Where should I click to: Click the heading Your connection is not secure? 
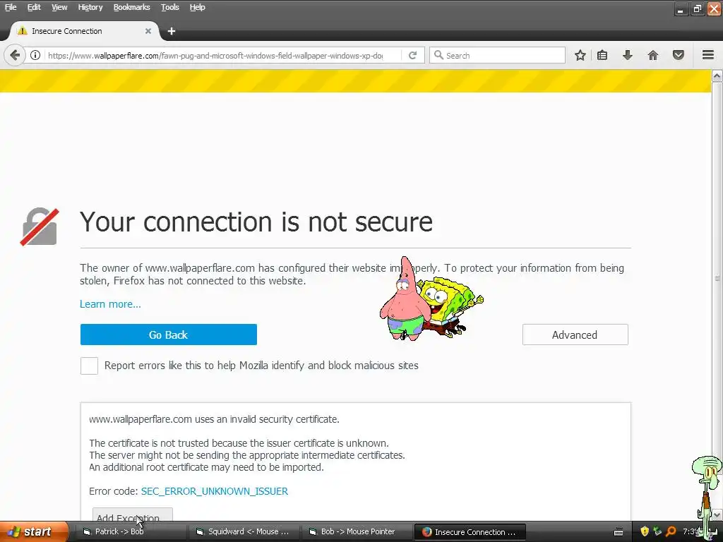point(256,222)
